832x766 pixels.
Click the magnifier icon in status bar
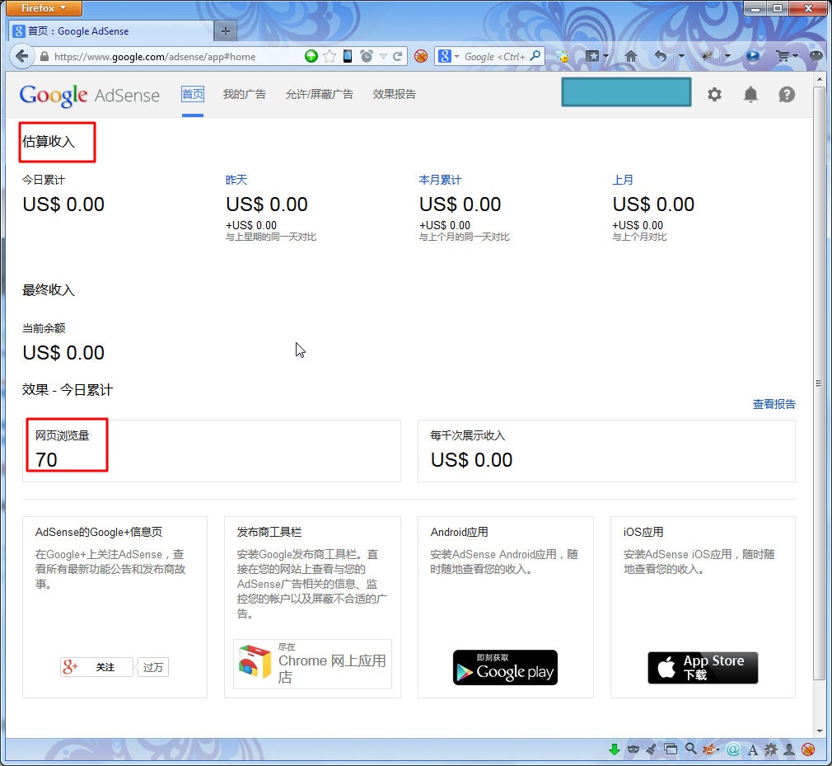tap(690, 749)
